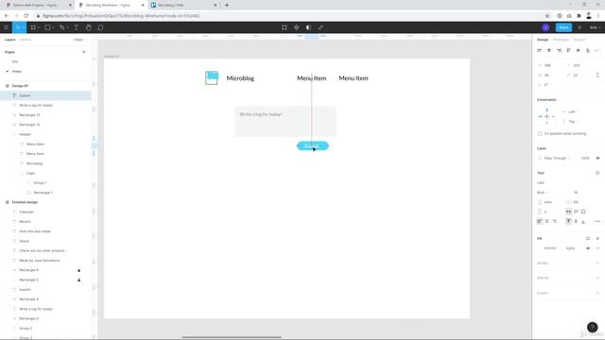Toggle layer visibility eye in Layer section

pos(597,158)
